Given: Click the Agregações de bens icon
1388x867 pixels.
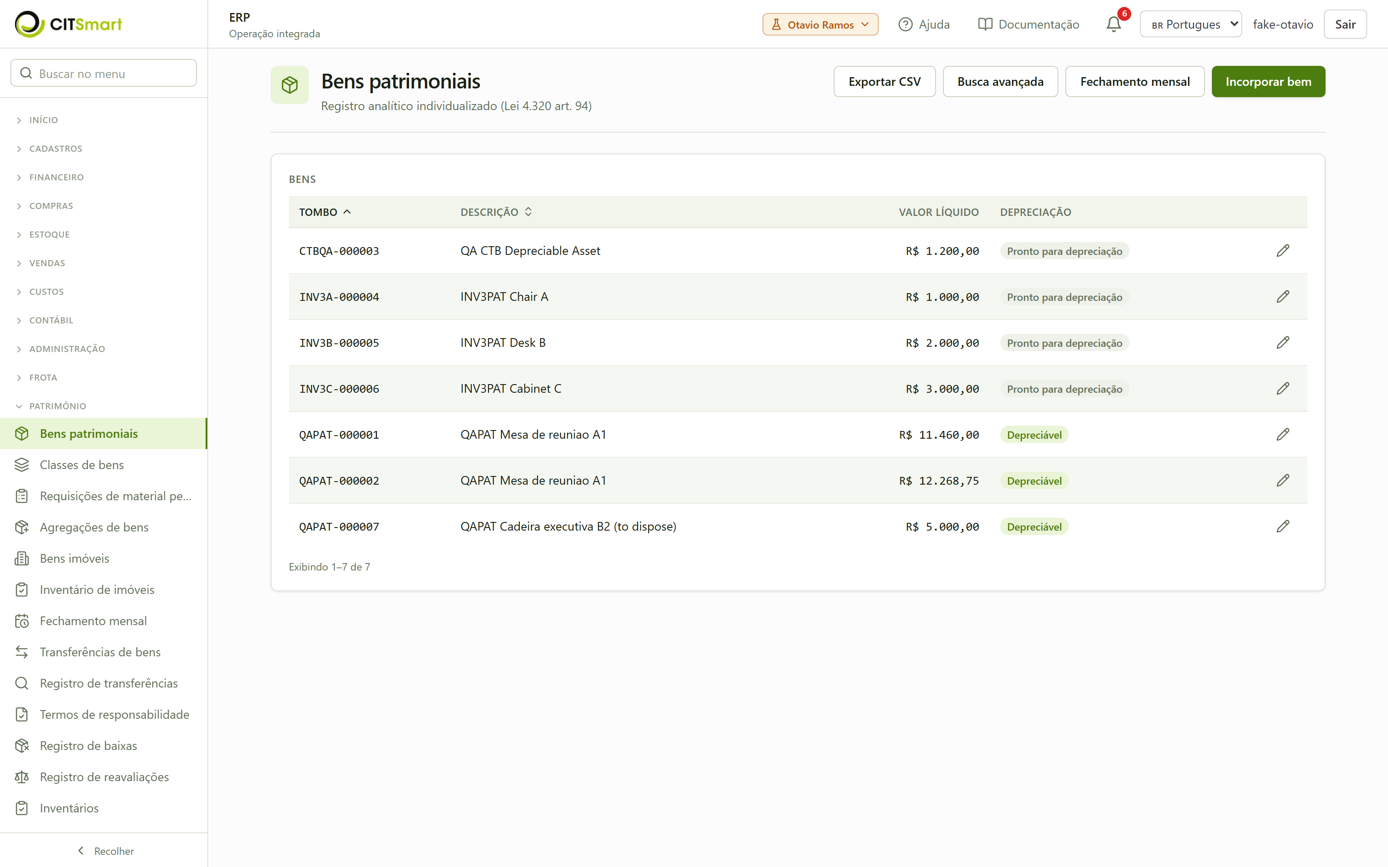Looking at the screenshot, I should point(22,527).
